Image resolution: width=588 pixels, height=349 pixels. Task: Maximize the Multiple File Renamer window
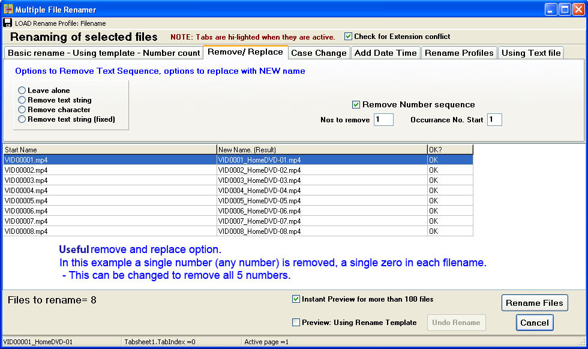565,9
